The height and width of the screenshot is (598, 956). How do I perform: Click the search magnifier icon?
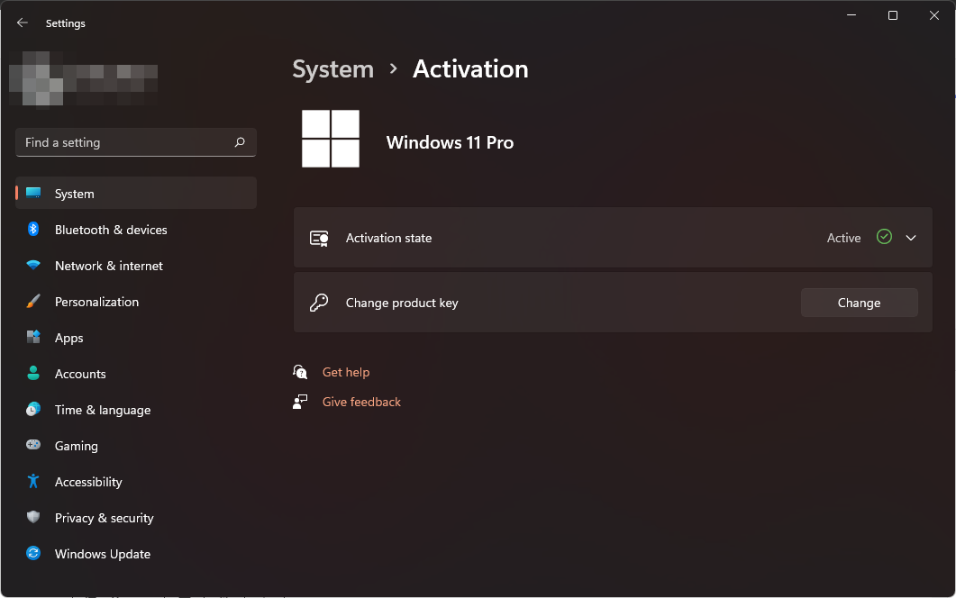tap(240, 142)
